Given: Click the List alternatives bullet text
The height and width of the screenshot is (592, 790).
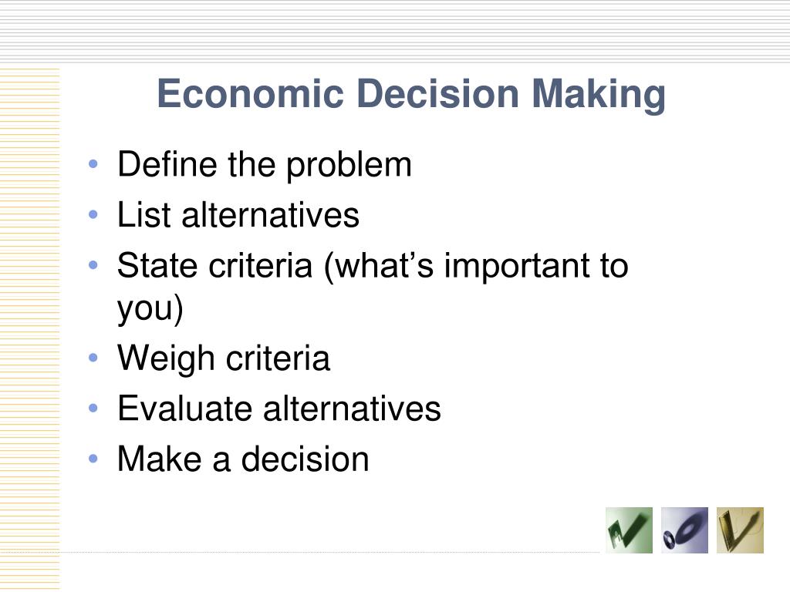Looking at the screenshot, I should (238, 215).
